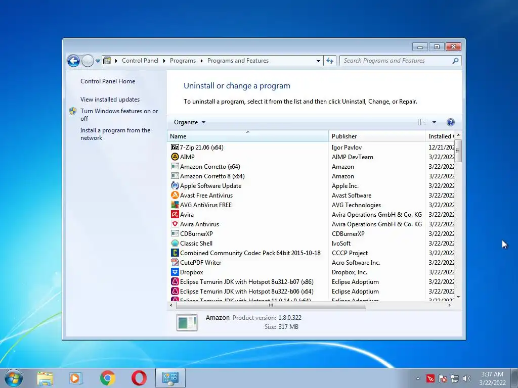The height and width of the screenshot is (388, 518).
Task: Click the Classic Shell icon
Action: [175, 243]
